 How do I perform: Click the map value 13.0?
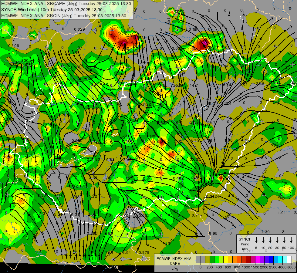pyautogui.click(x=162, y=197)
